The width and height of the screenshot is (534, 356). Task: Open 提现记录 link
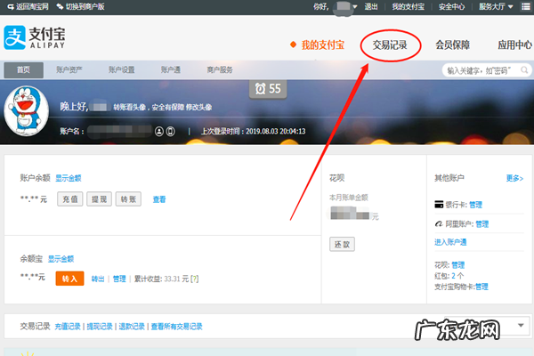coord(100,327)
